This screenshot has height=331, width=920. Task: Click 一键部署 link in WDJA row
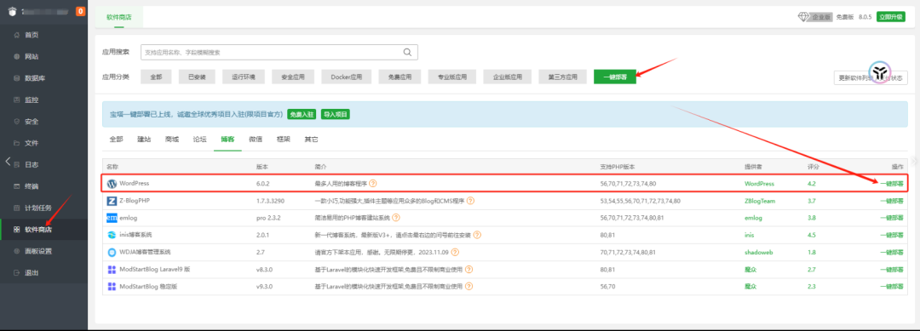coord(891,253)
